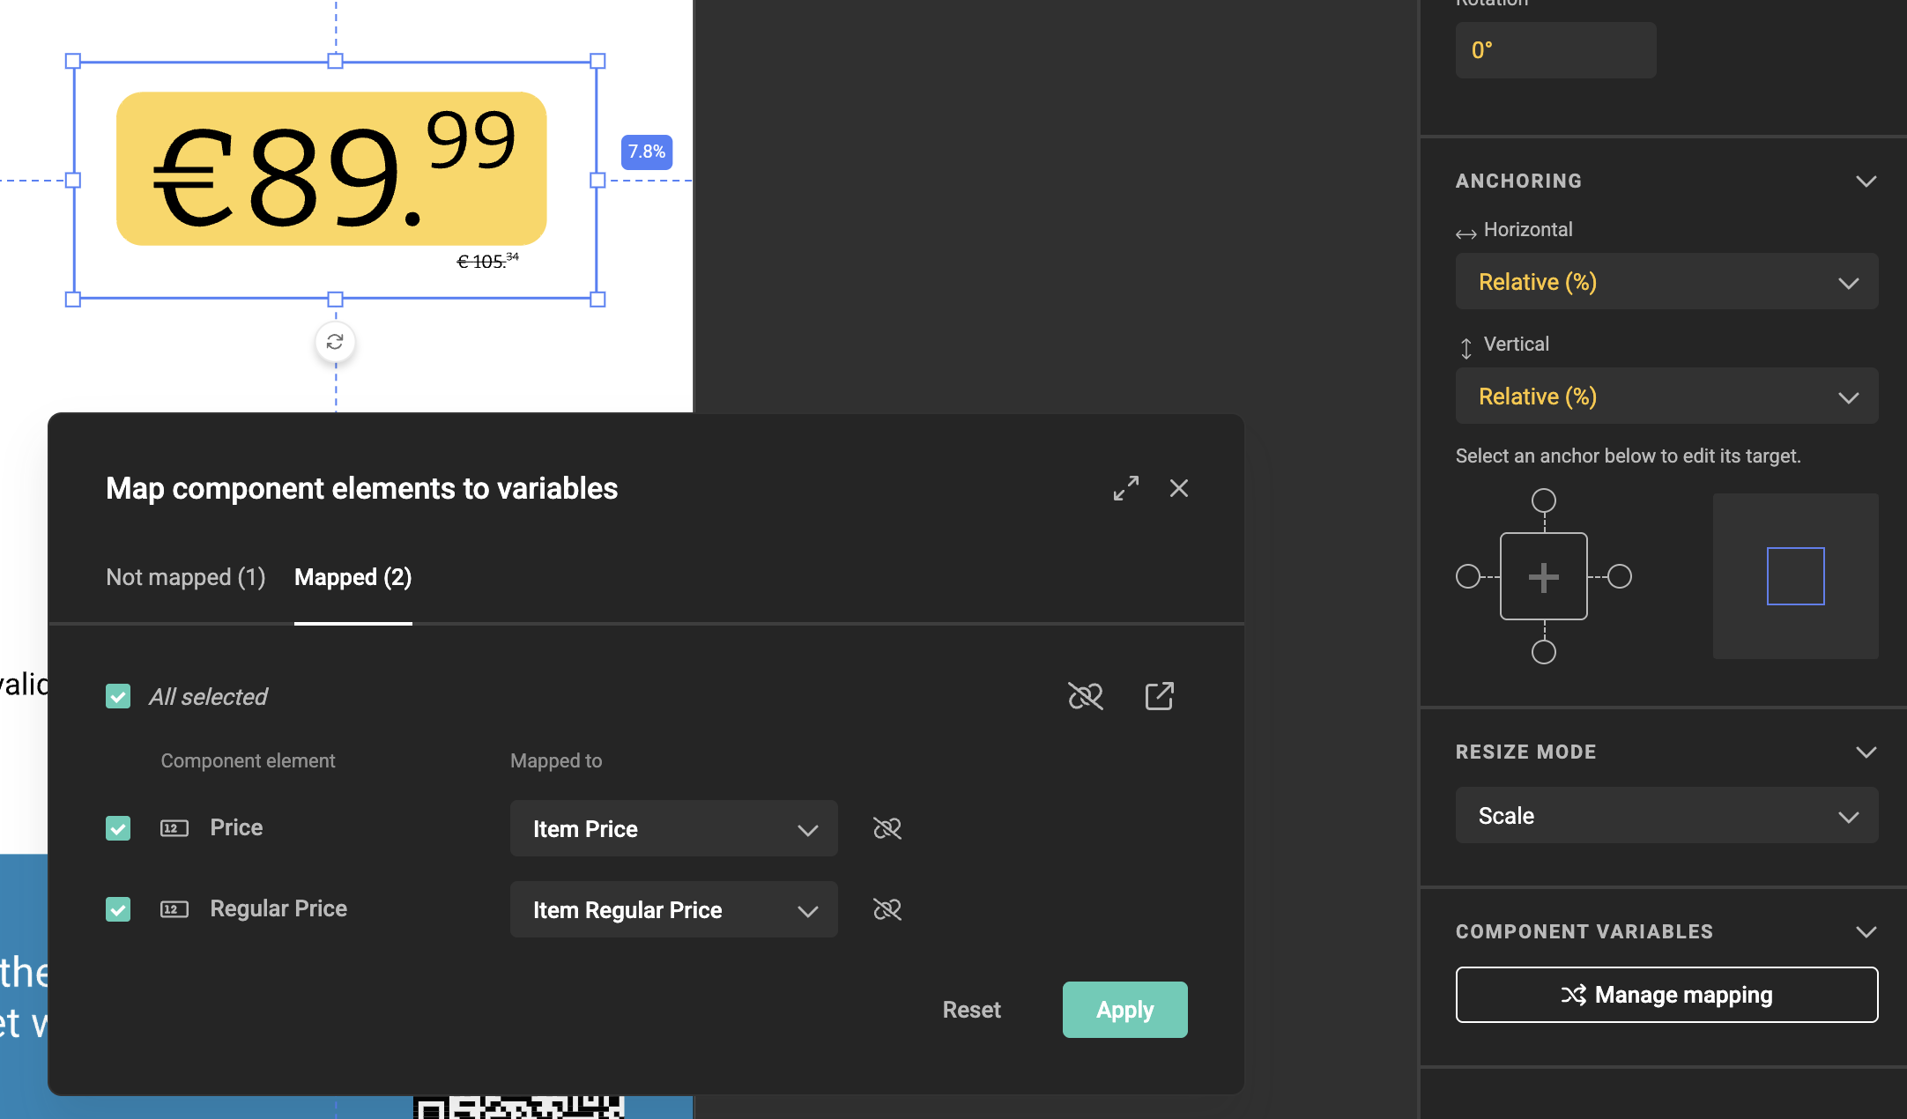Screen dimensions: 1907x1119
Task: Select the top anchor point in the anchoring diagram
Action: point(1544,500)
